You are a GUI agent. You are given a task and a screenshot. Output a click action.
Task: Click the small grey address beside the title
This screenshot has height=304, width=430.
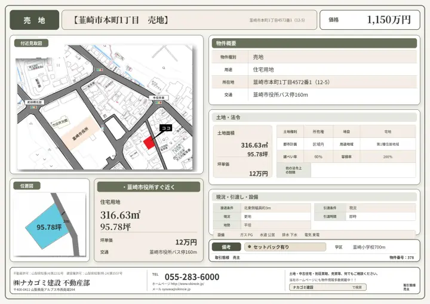[277, 20]
